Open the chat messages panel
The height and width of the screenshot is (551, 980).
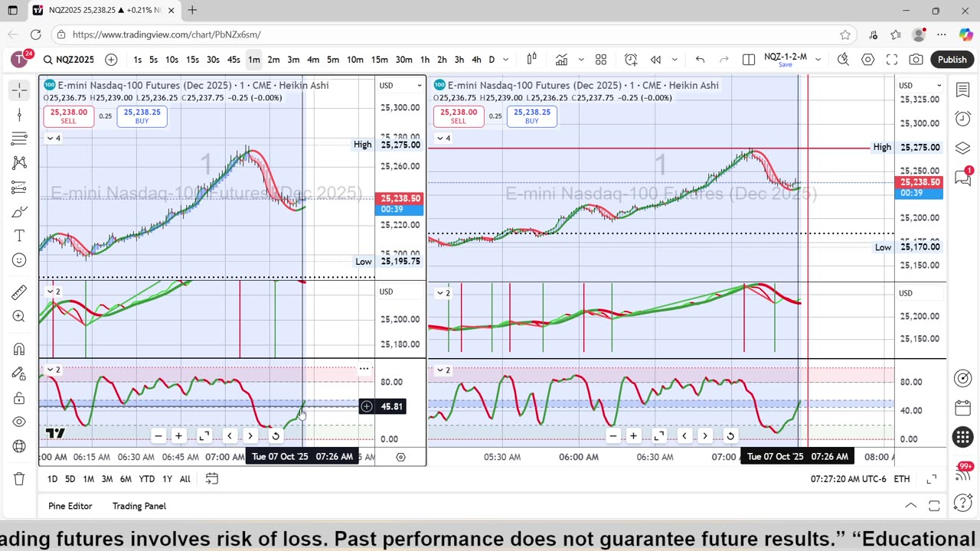tap(963, 177)
